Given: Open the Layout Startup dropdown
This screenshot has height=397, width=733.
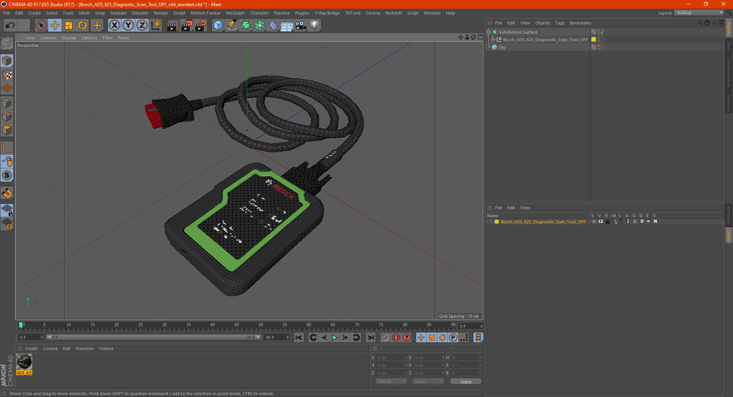Looking at the screenshot, I should pos(699,13).
